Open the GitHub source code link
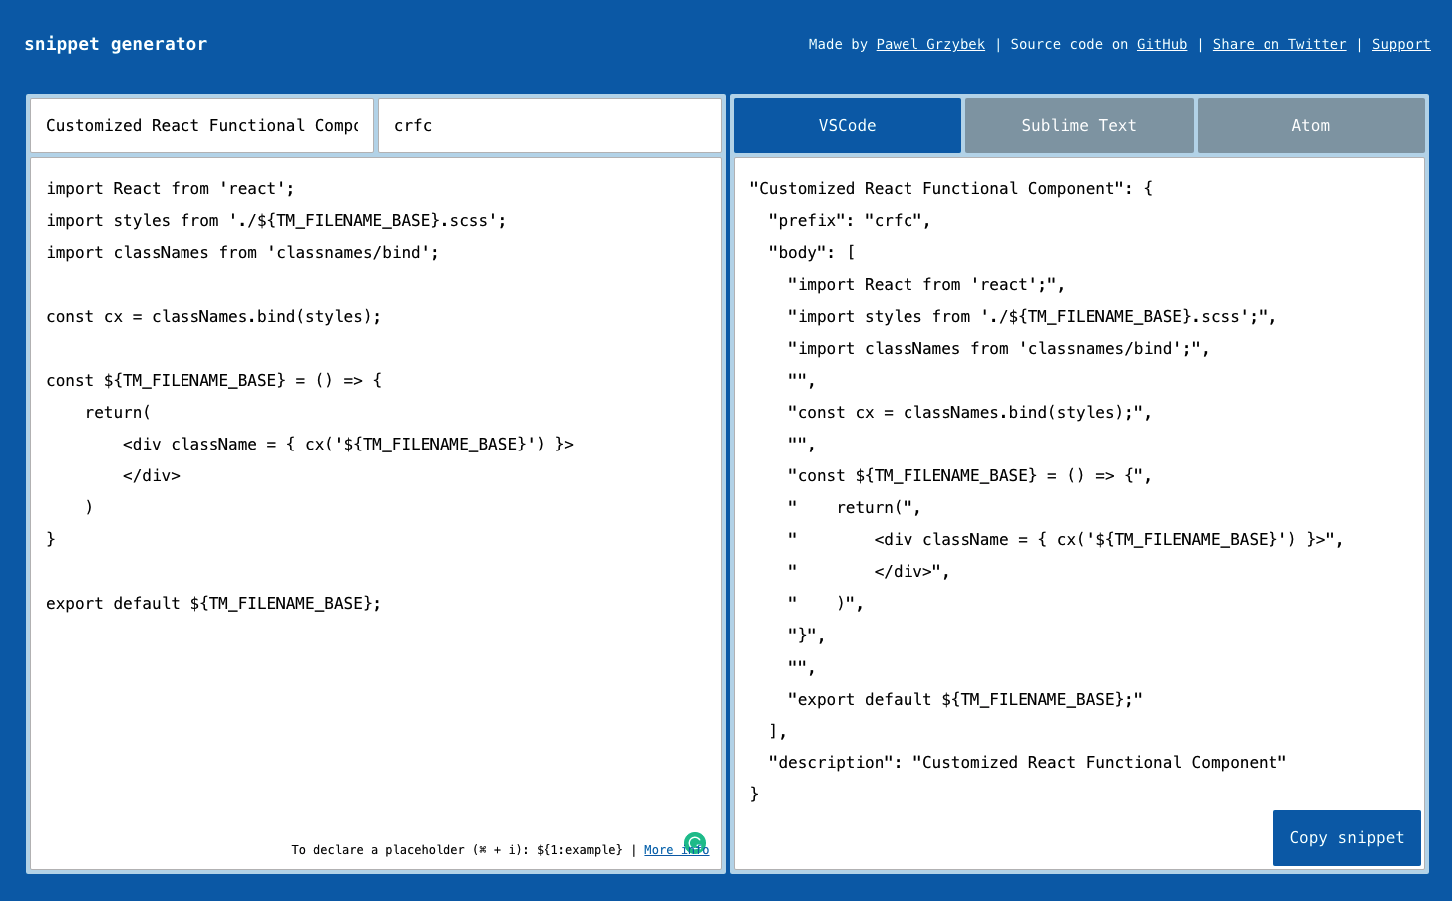Image resolution: width=1452 pixels, height=901 pixels. point(1162,44)
